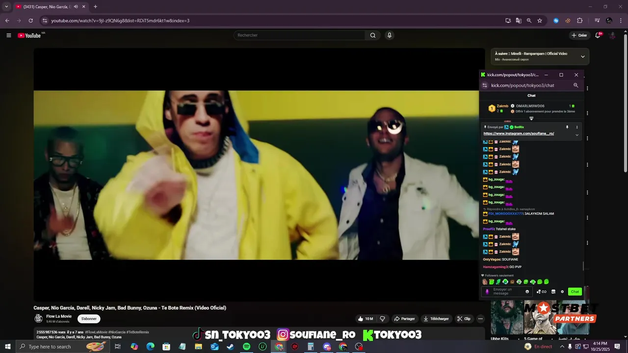Reload the page in Chrome
The height and width of the screenshot is (353, 628).
(30, 21)
